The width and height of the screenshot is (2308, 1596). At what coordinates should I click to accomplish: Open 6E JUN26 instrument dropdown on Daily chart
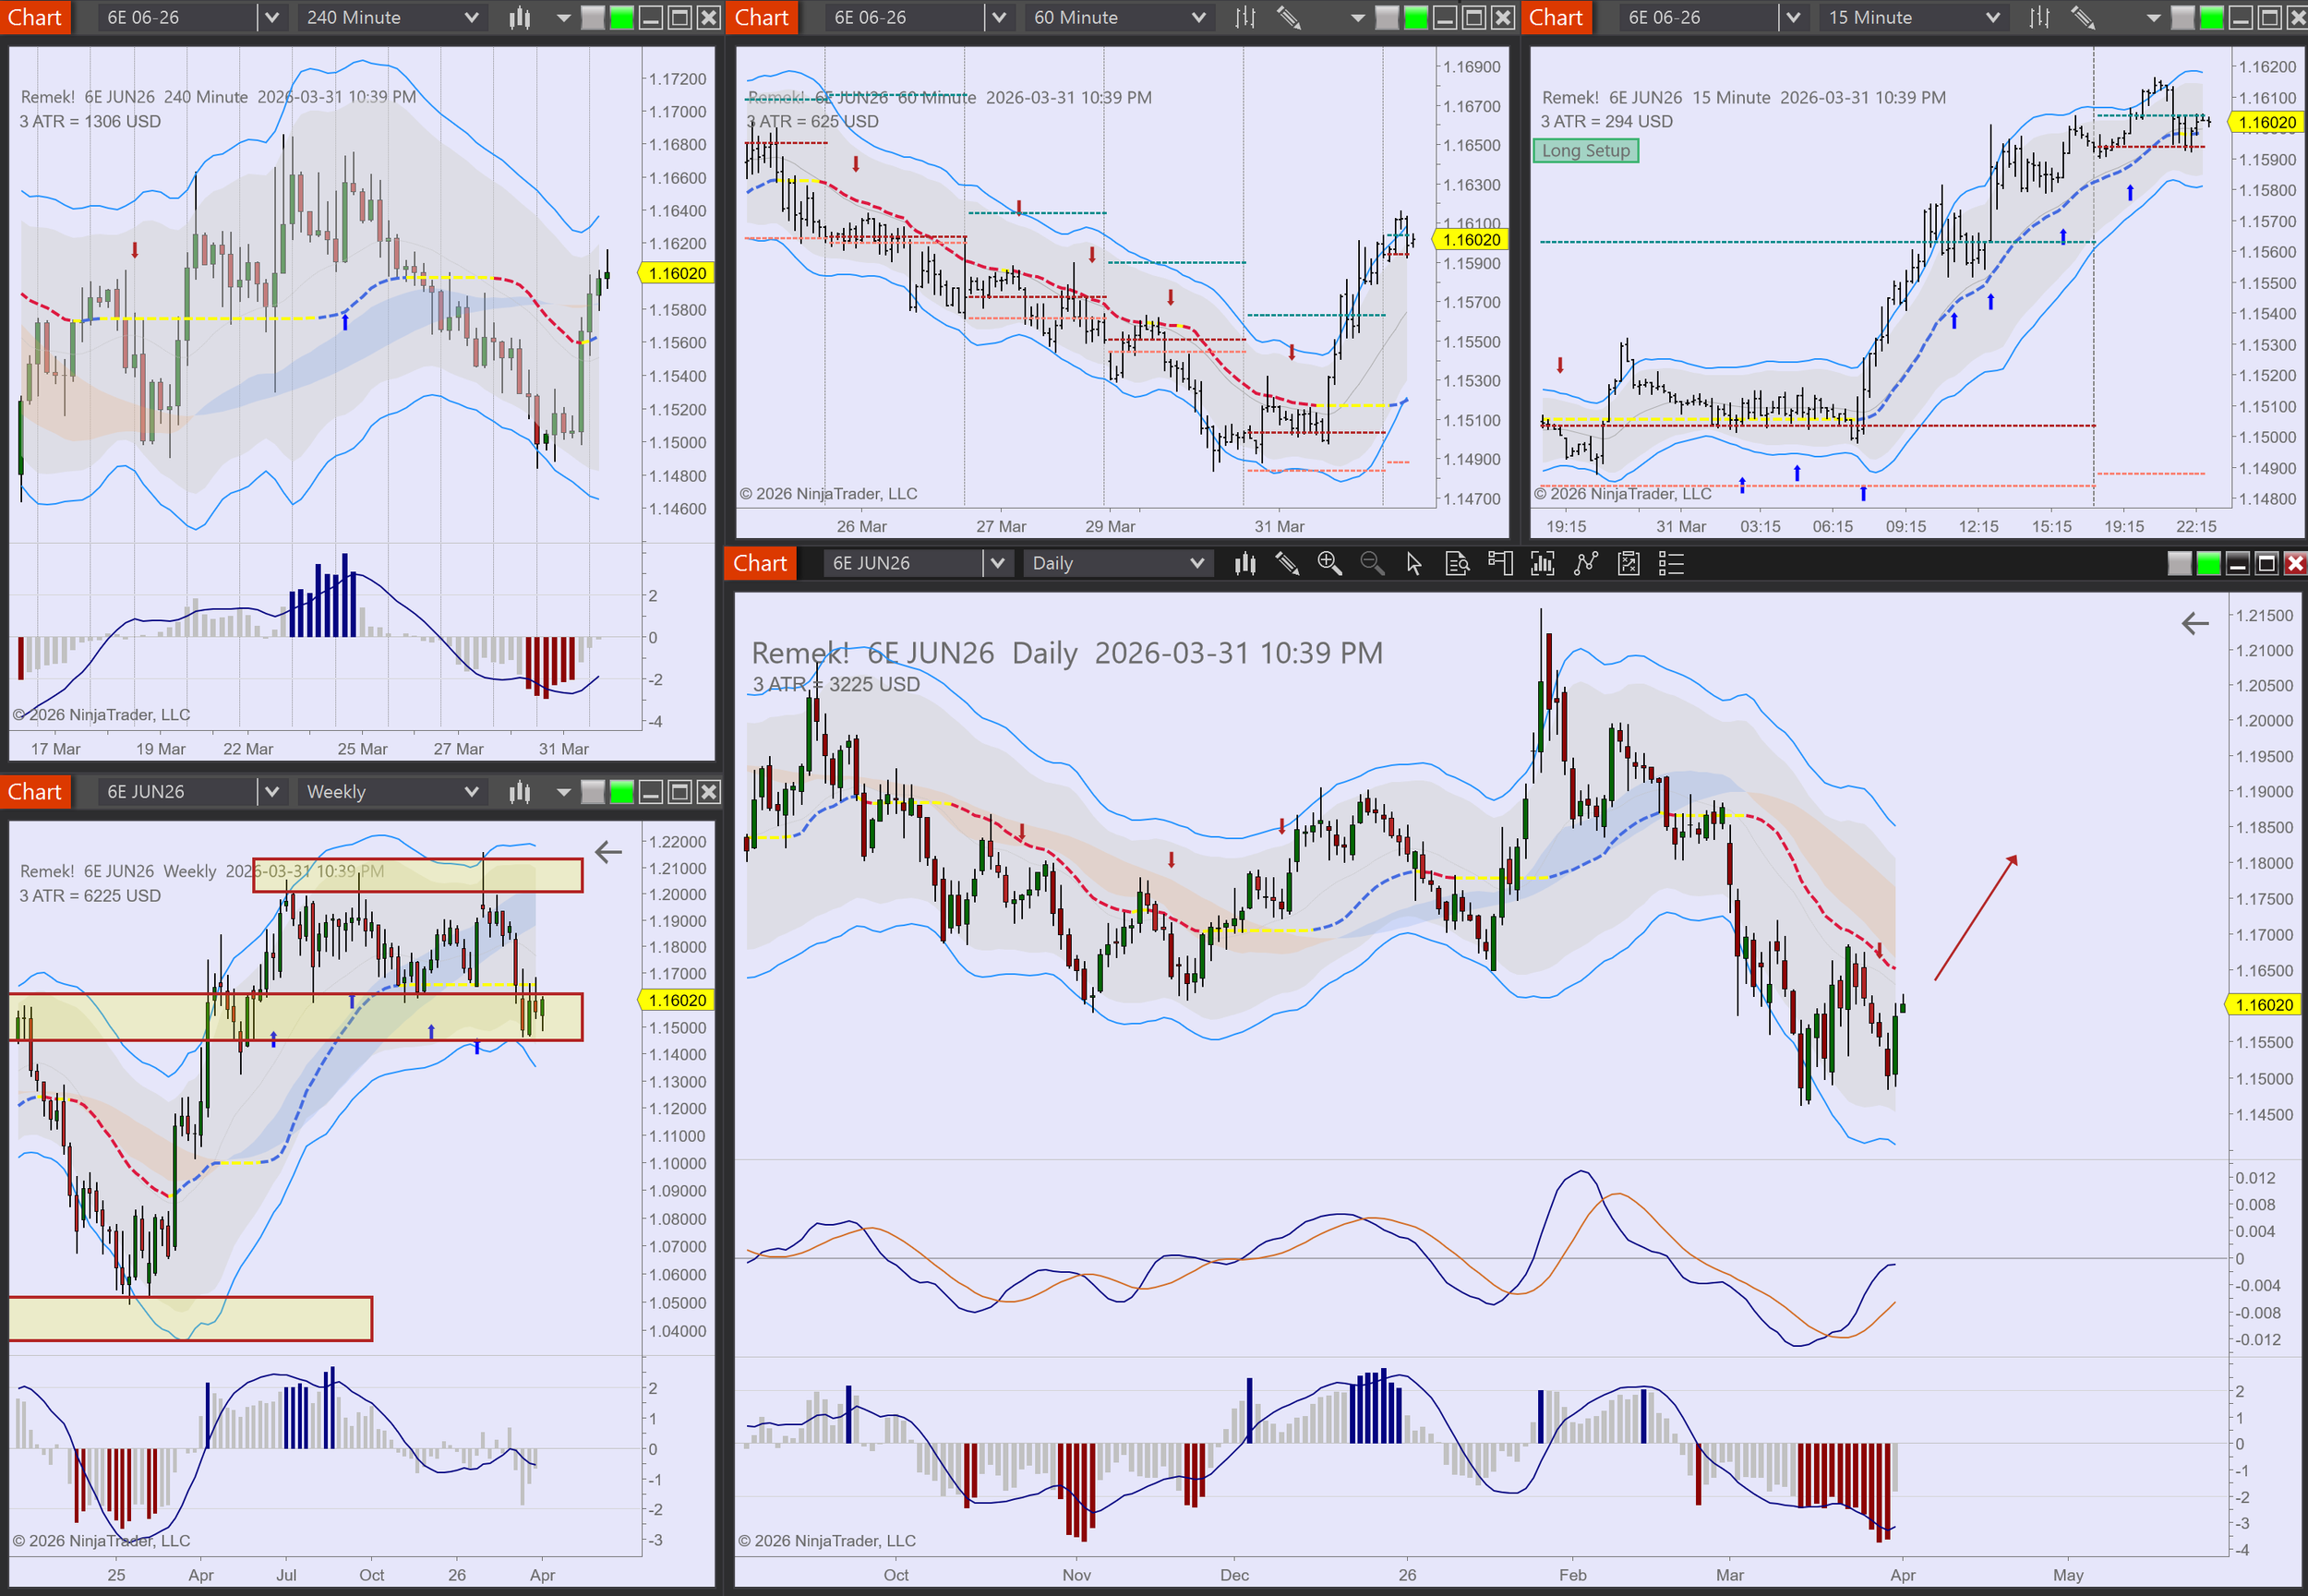tap(997, 564)
